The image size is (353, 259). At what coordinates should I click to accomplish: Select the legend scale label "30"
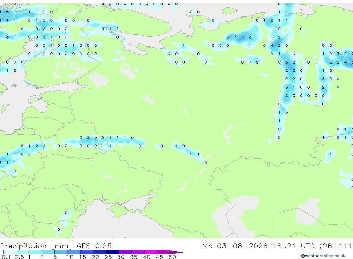(121, 257)
